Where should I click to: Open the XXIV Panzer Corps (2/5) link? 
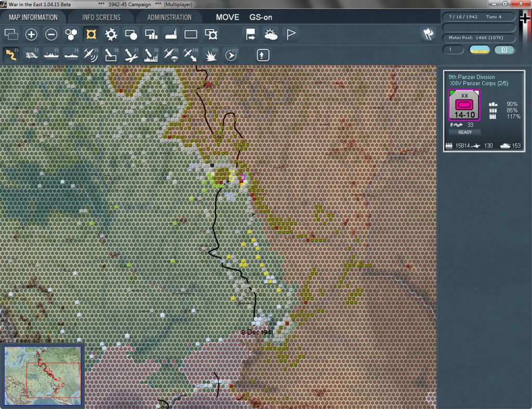point(478,84)
